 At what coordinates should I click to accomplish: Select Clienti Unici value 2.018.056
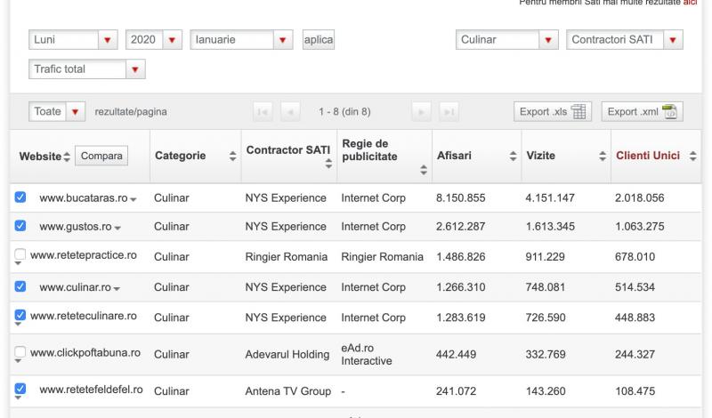(640, 197)
